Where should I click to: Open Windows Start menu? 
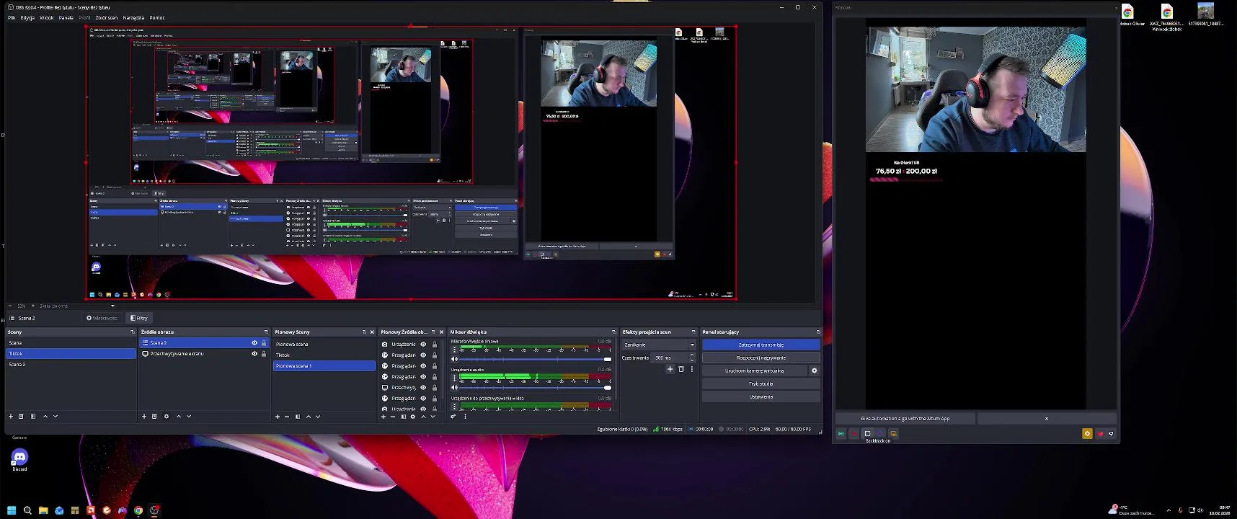[12, 510]
